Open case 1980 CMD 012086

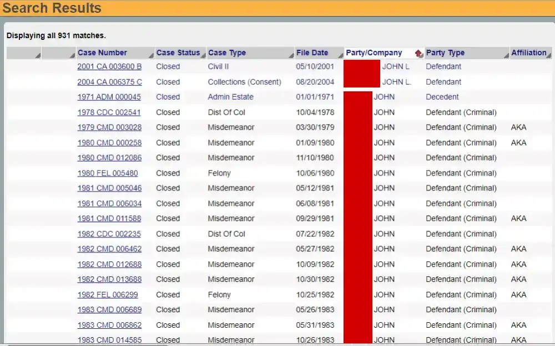109,157
